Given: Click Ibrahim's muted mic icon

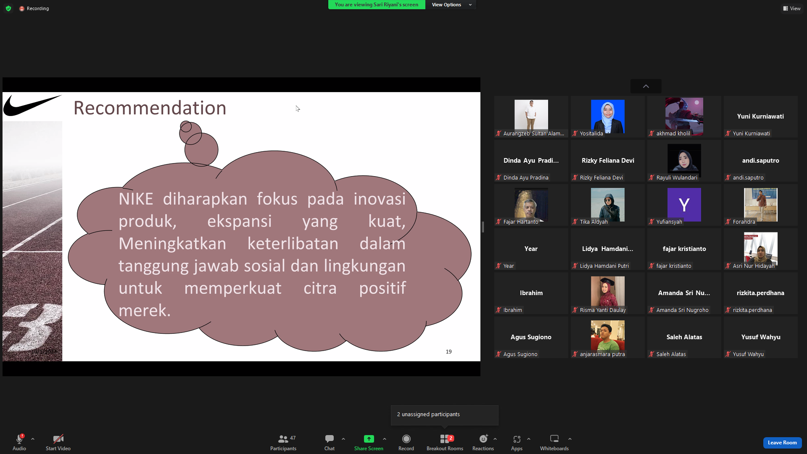Looking at the screenshot, I should (x=498, y=310).
